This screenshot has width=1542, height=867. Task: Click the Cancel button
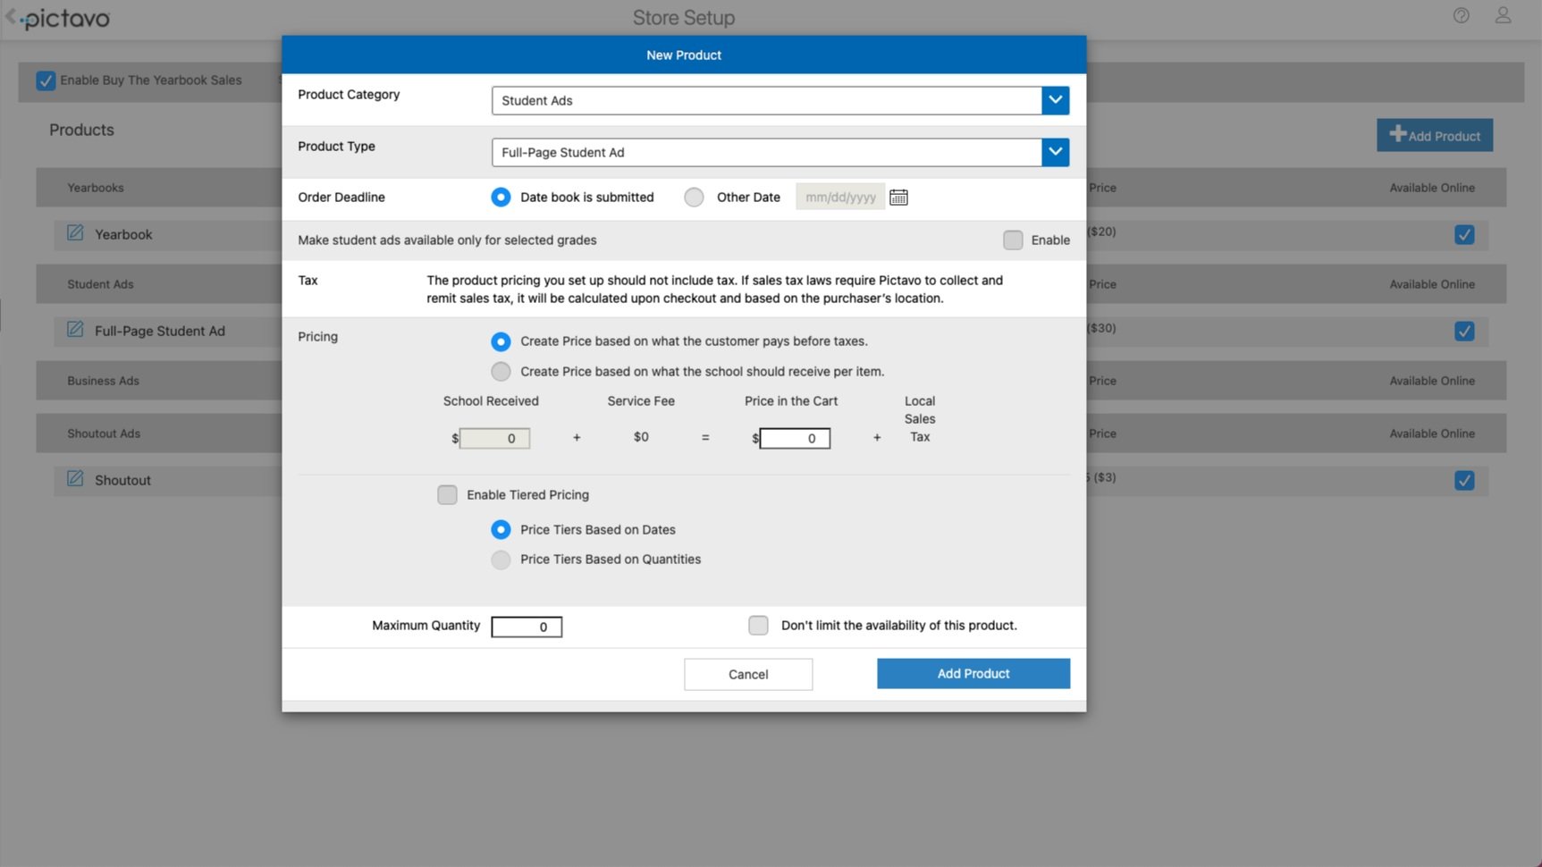748,674
